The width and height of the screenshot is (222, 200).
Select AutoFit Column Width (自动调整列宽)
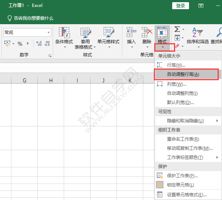click(188, 93)
